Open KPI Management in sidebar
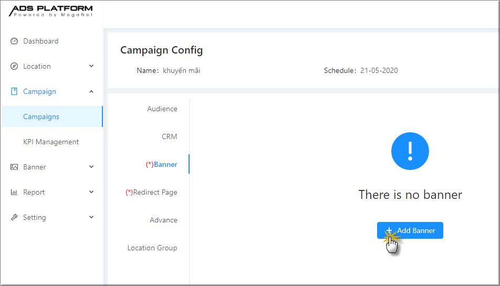The width and height of the screenshot is (500, 286). (51, 142)
